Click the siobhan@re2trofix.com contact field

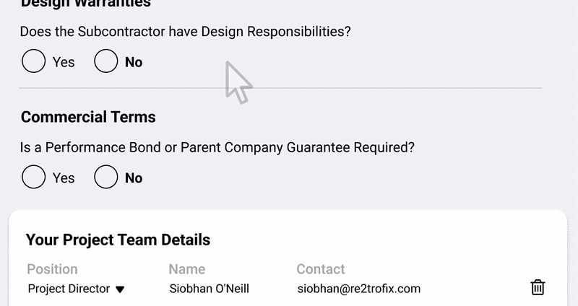(358, 289)
